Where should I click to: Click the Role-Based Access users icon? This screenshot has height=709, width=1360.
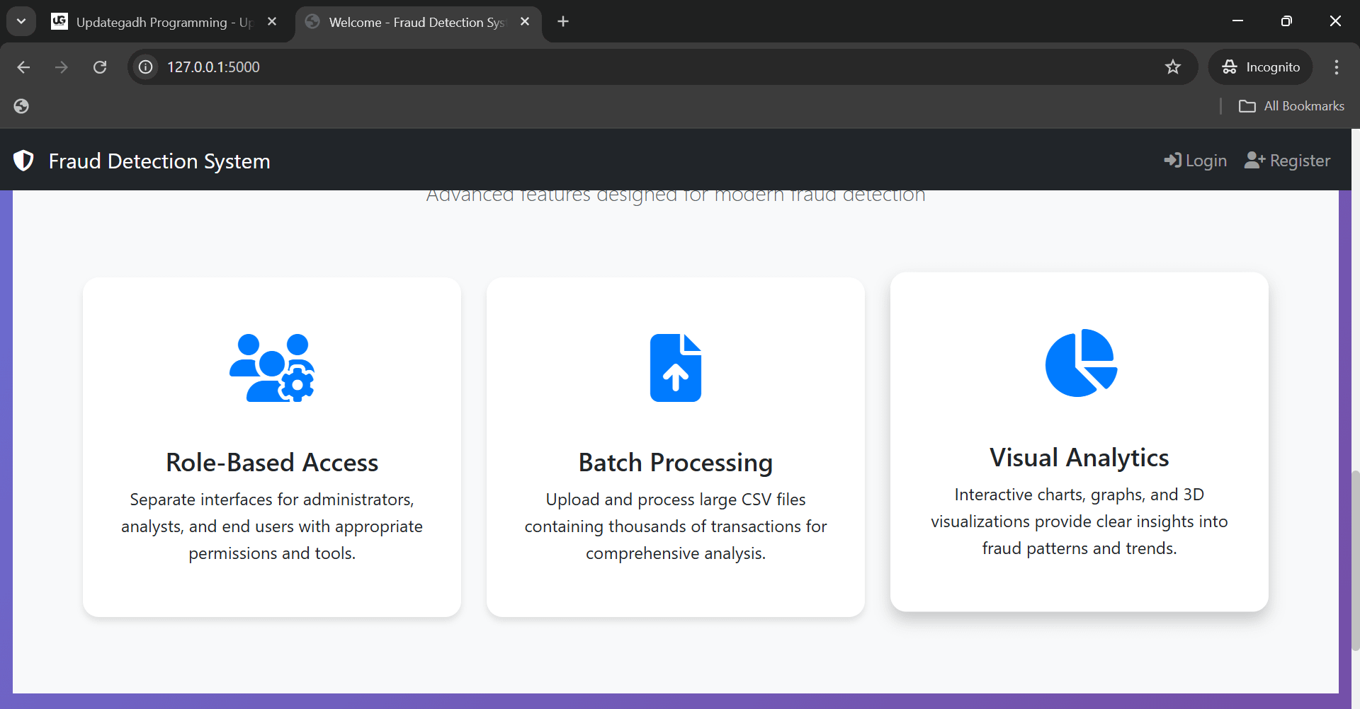tap(272, 368)
